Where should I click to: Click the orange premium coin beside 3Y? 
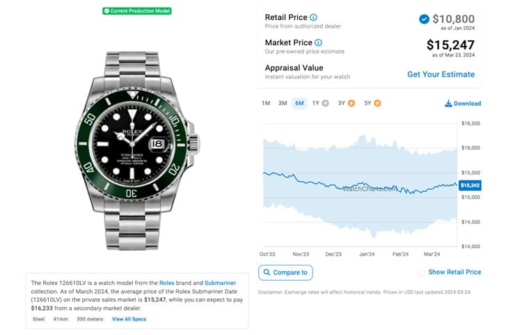tap(351, 104)
